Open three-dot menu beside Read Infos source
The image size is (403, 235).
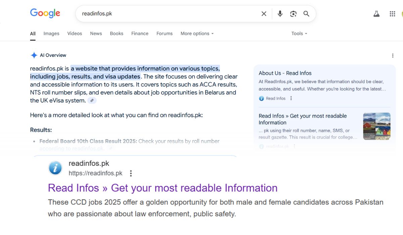click(291, 98)
